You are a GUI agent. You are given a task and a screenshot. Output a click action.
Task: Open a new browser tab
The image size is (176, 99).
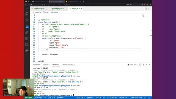click(x=84, y=2)
